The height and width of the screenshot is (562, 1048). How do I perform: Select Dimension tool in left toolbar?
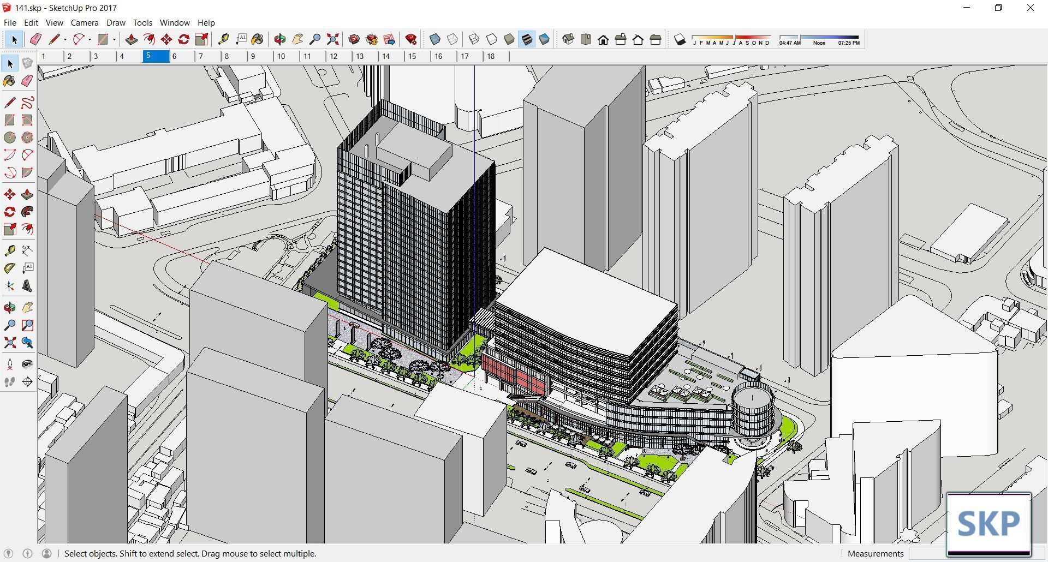27,251
